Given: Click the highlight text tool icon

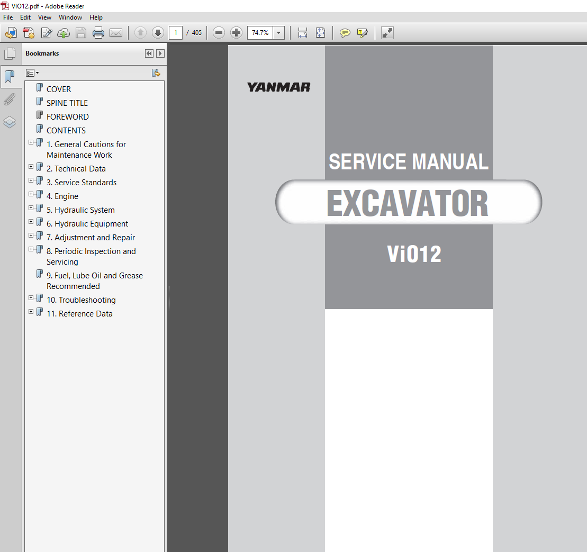Looking at the screenshot, I should click(363, 33).
